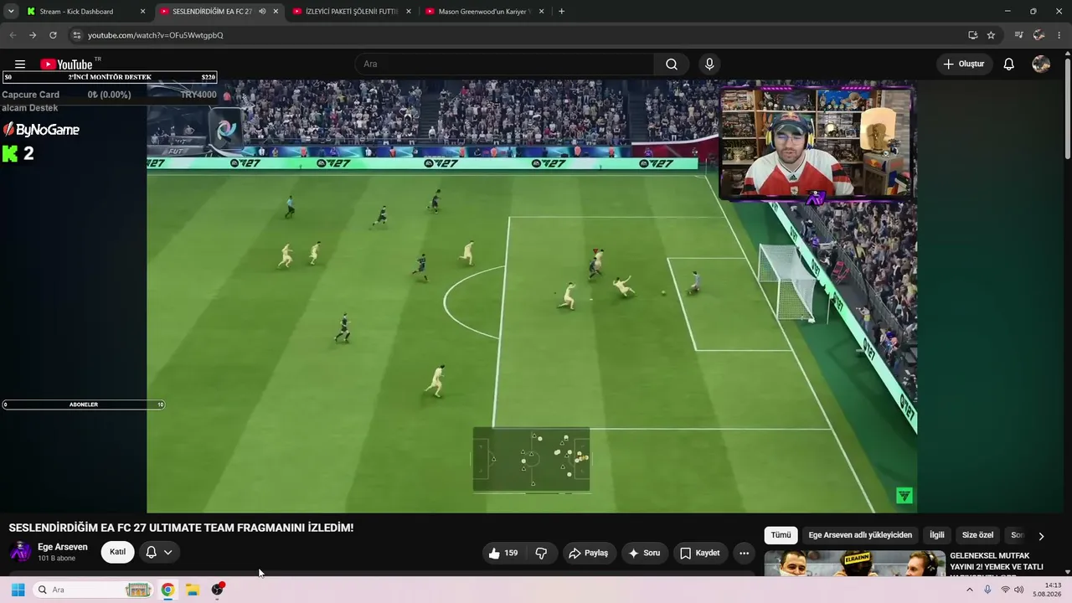The image size is (1072, 603).
Task: Click the Katıl join button
Action: tap(117, 553)
